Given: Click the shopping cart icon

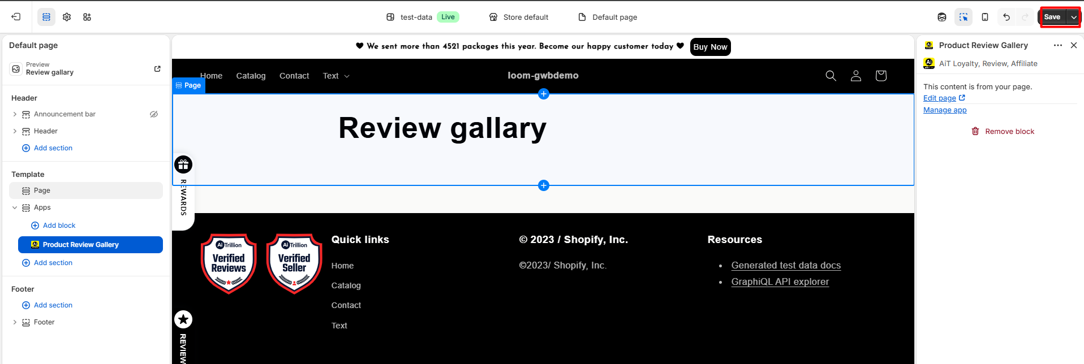Looking at the screenshot, I should (880, 76).
